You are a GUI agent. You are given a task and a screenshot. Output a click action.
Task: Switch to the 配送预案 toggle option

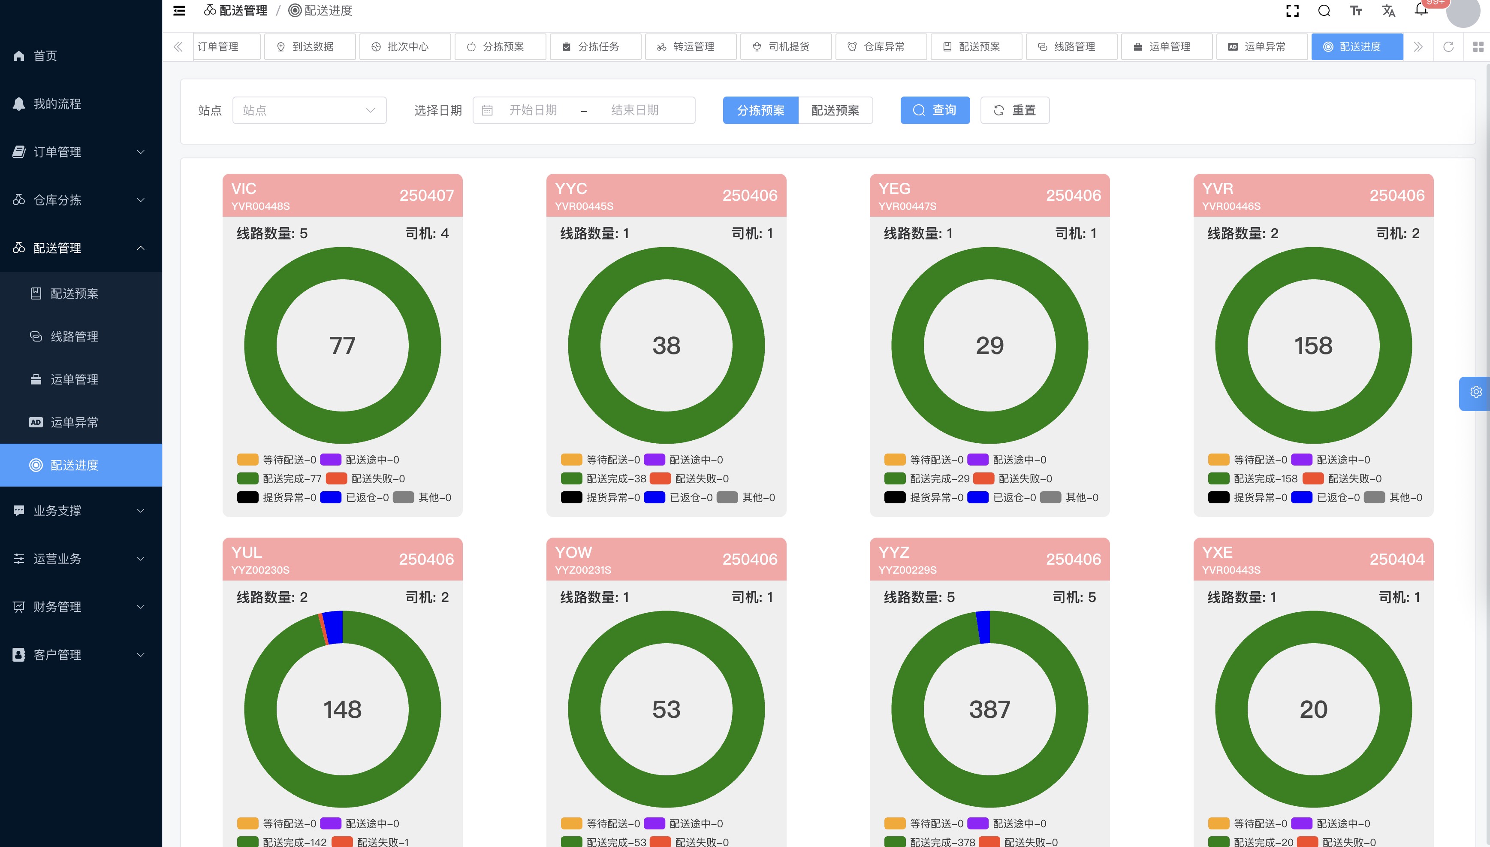[835, 110]
